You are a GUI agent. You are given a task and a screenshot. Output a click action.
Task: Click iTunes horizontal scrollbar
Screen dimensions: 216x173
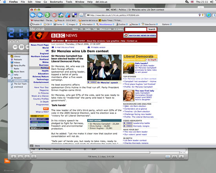[x=91, y=153]
